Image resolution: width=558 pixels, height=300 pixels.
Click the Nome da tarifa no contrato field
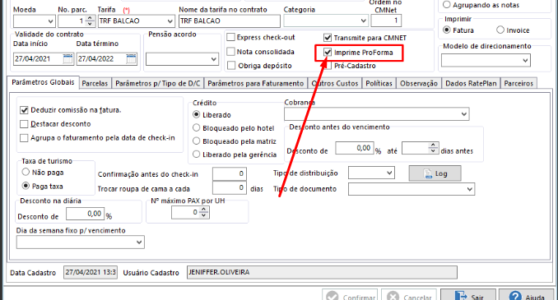click(x=229, y=21)
